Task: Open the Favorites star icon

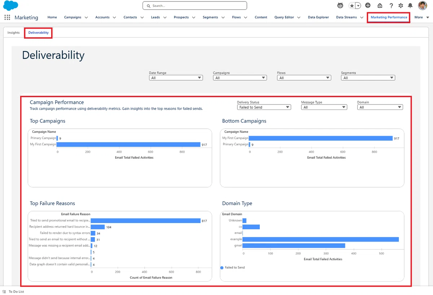Action: click(x=352, y=5)
